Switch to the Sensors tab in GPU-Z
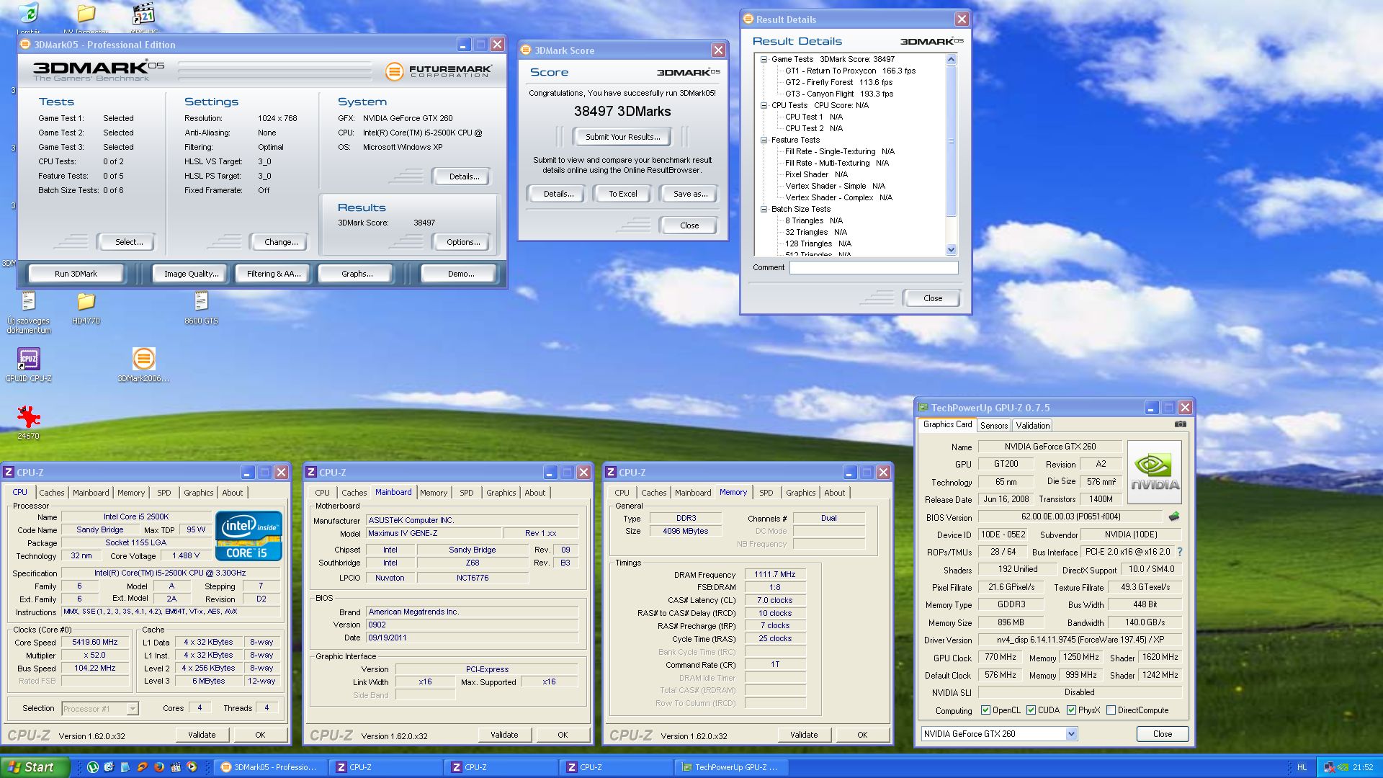 pos(993,426)
